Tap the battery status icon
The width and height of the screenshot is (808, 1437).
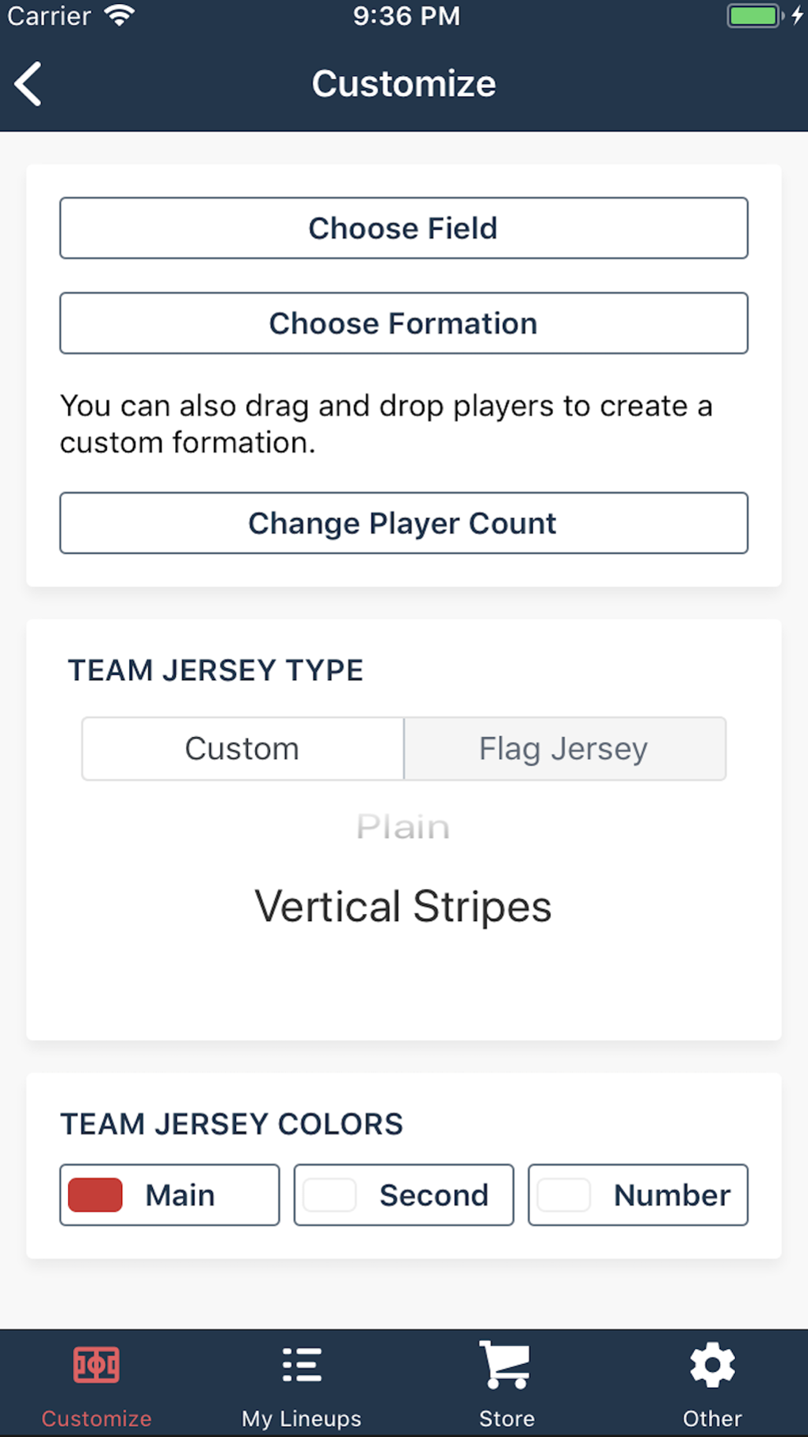pos(755,16)
